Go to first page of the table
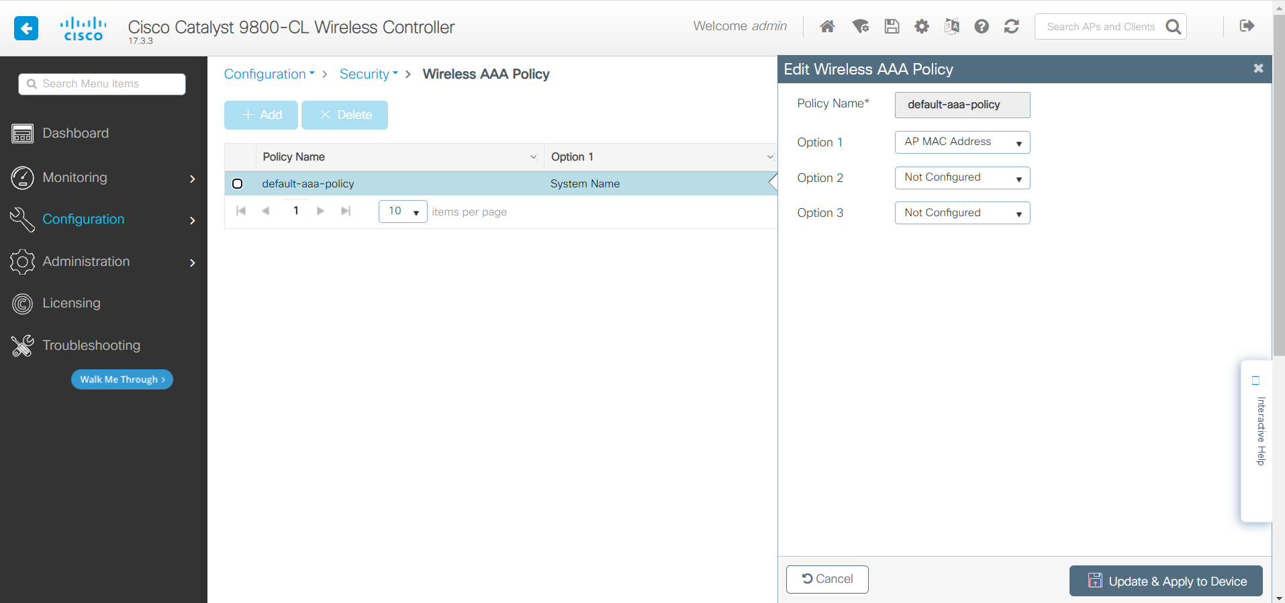The image size is (1285, 603). pyautogui.click(x=241, y=211)
